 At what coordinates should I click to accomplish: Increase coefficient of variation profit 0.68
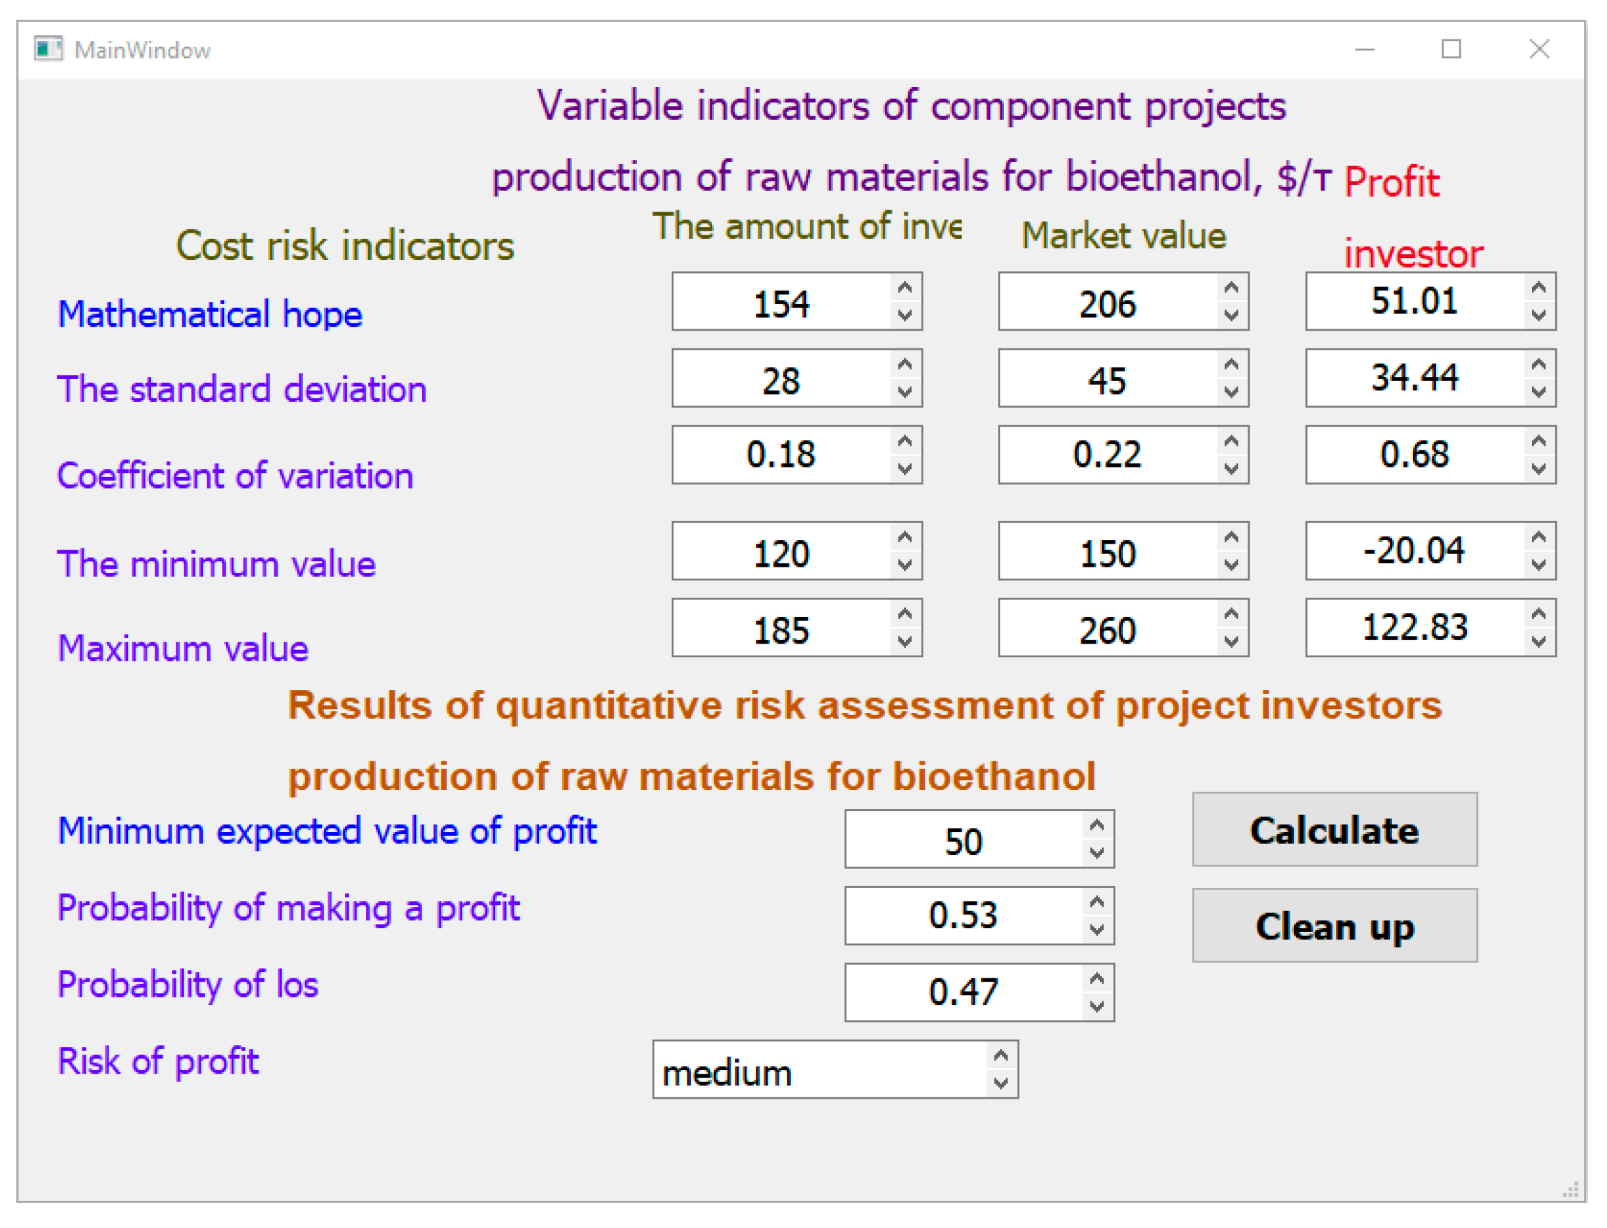tap(1540, 442)
